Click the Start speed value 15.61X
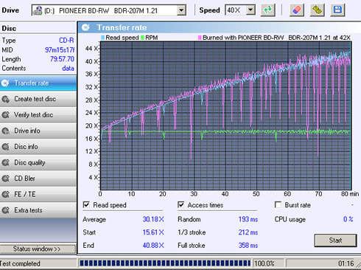This screenshot has height=270, width=361. point(153,232)
